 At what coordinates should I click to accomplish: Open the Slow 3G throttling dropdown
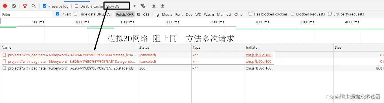click(120, 6)
